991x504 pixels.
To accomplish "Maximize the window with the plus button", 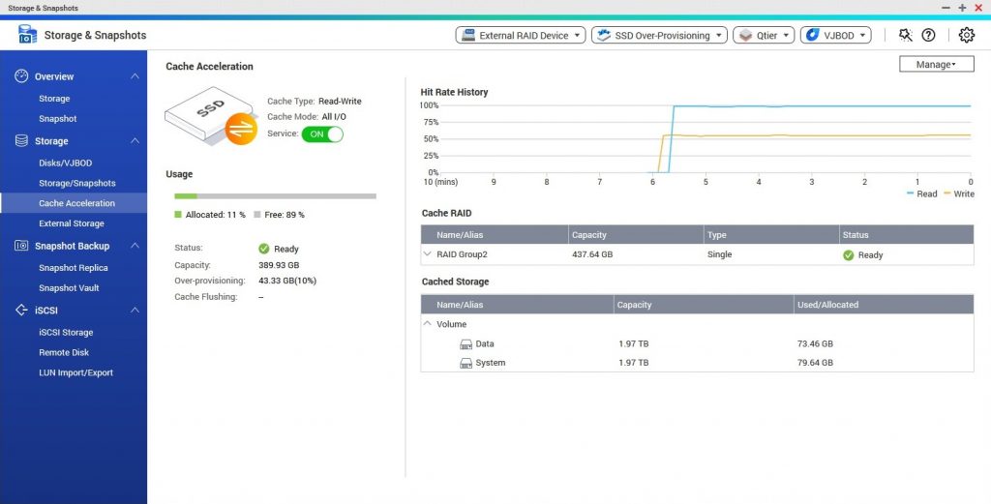I will click(962, 8).
